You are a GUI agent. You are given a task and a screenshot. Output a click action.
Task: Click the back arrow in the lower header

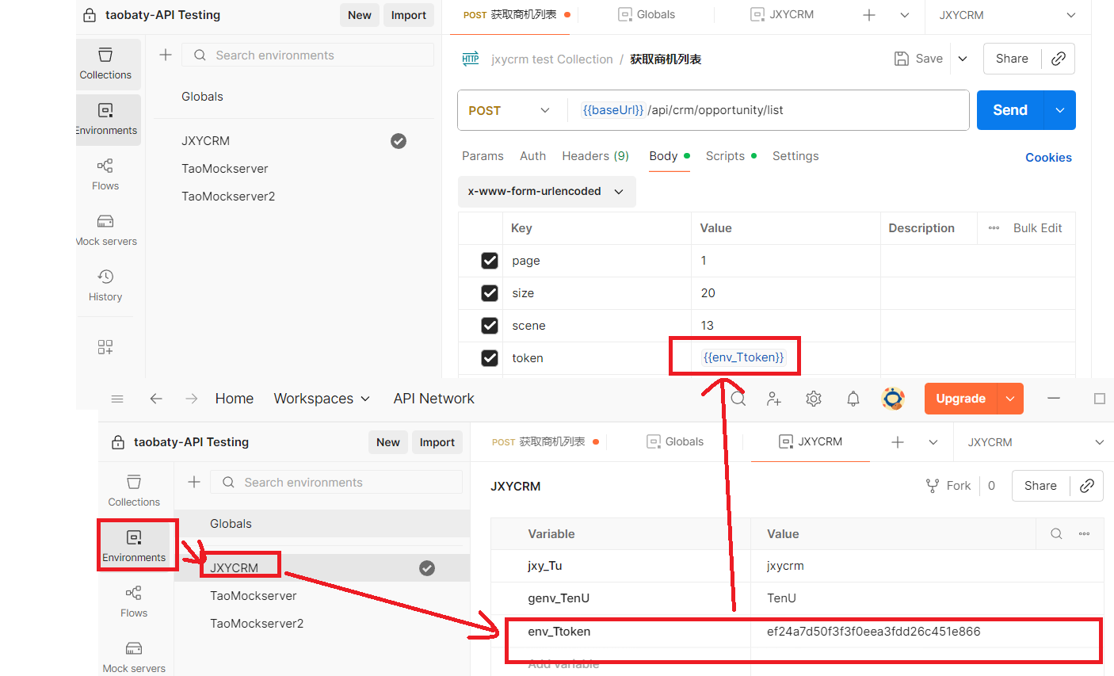(x=156, y=399)
